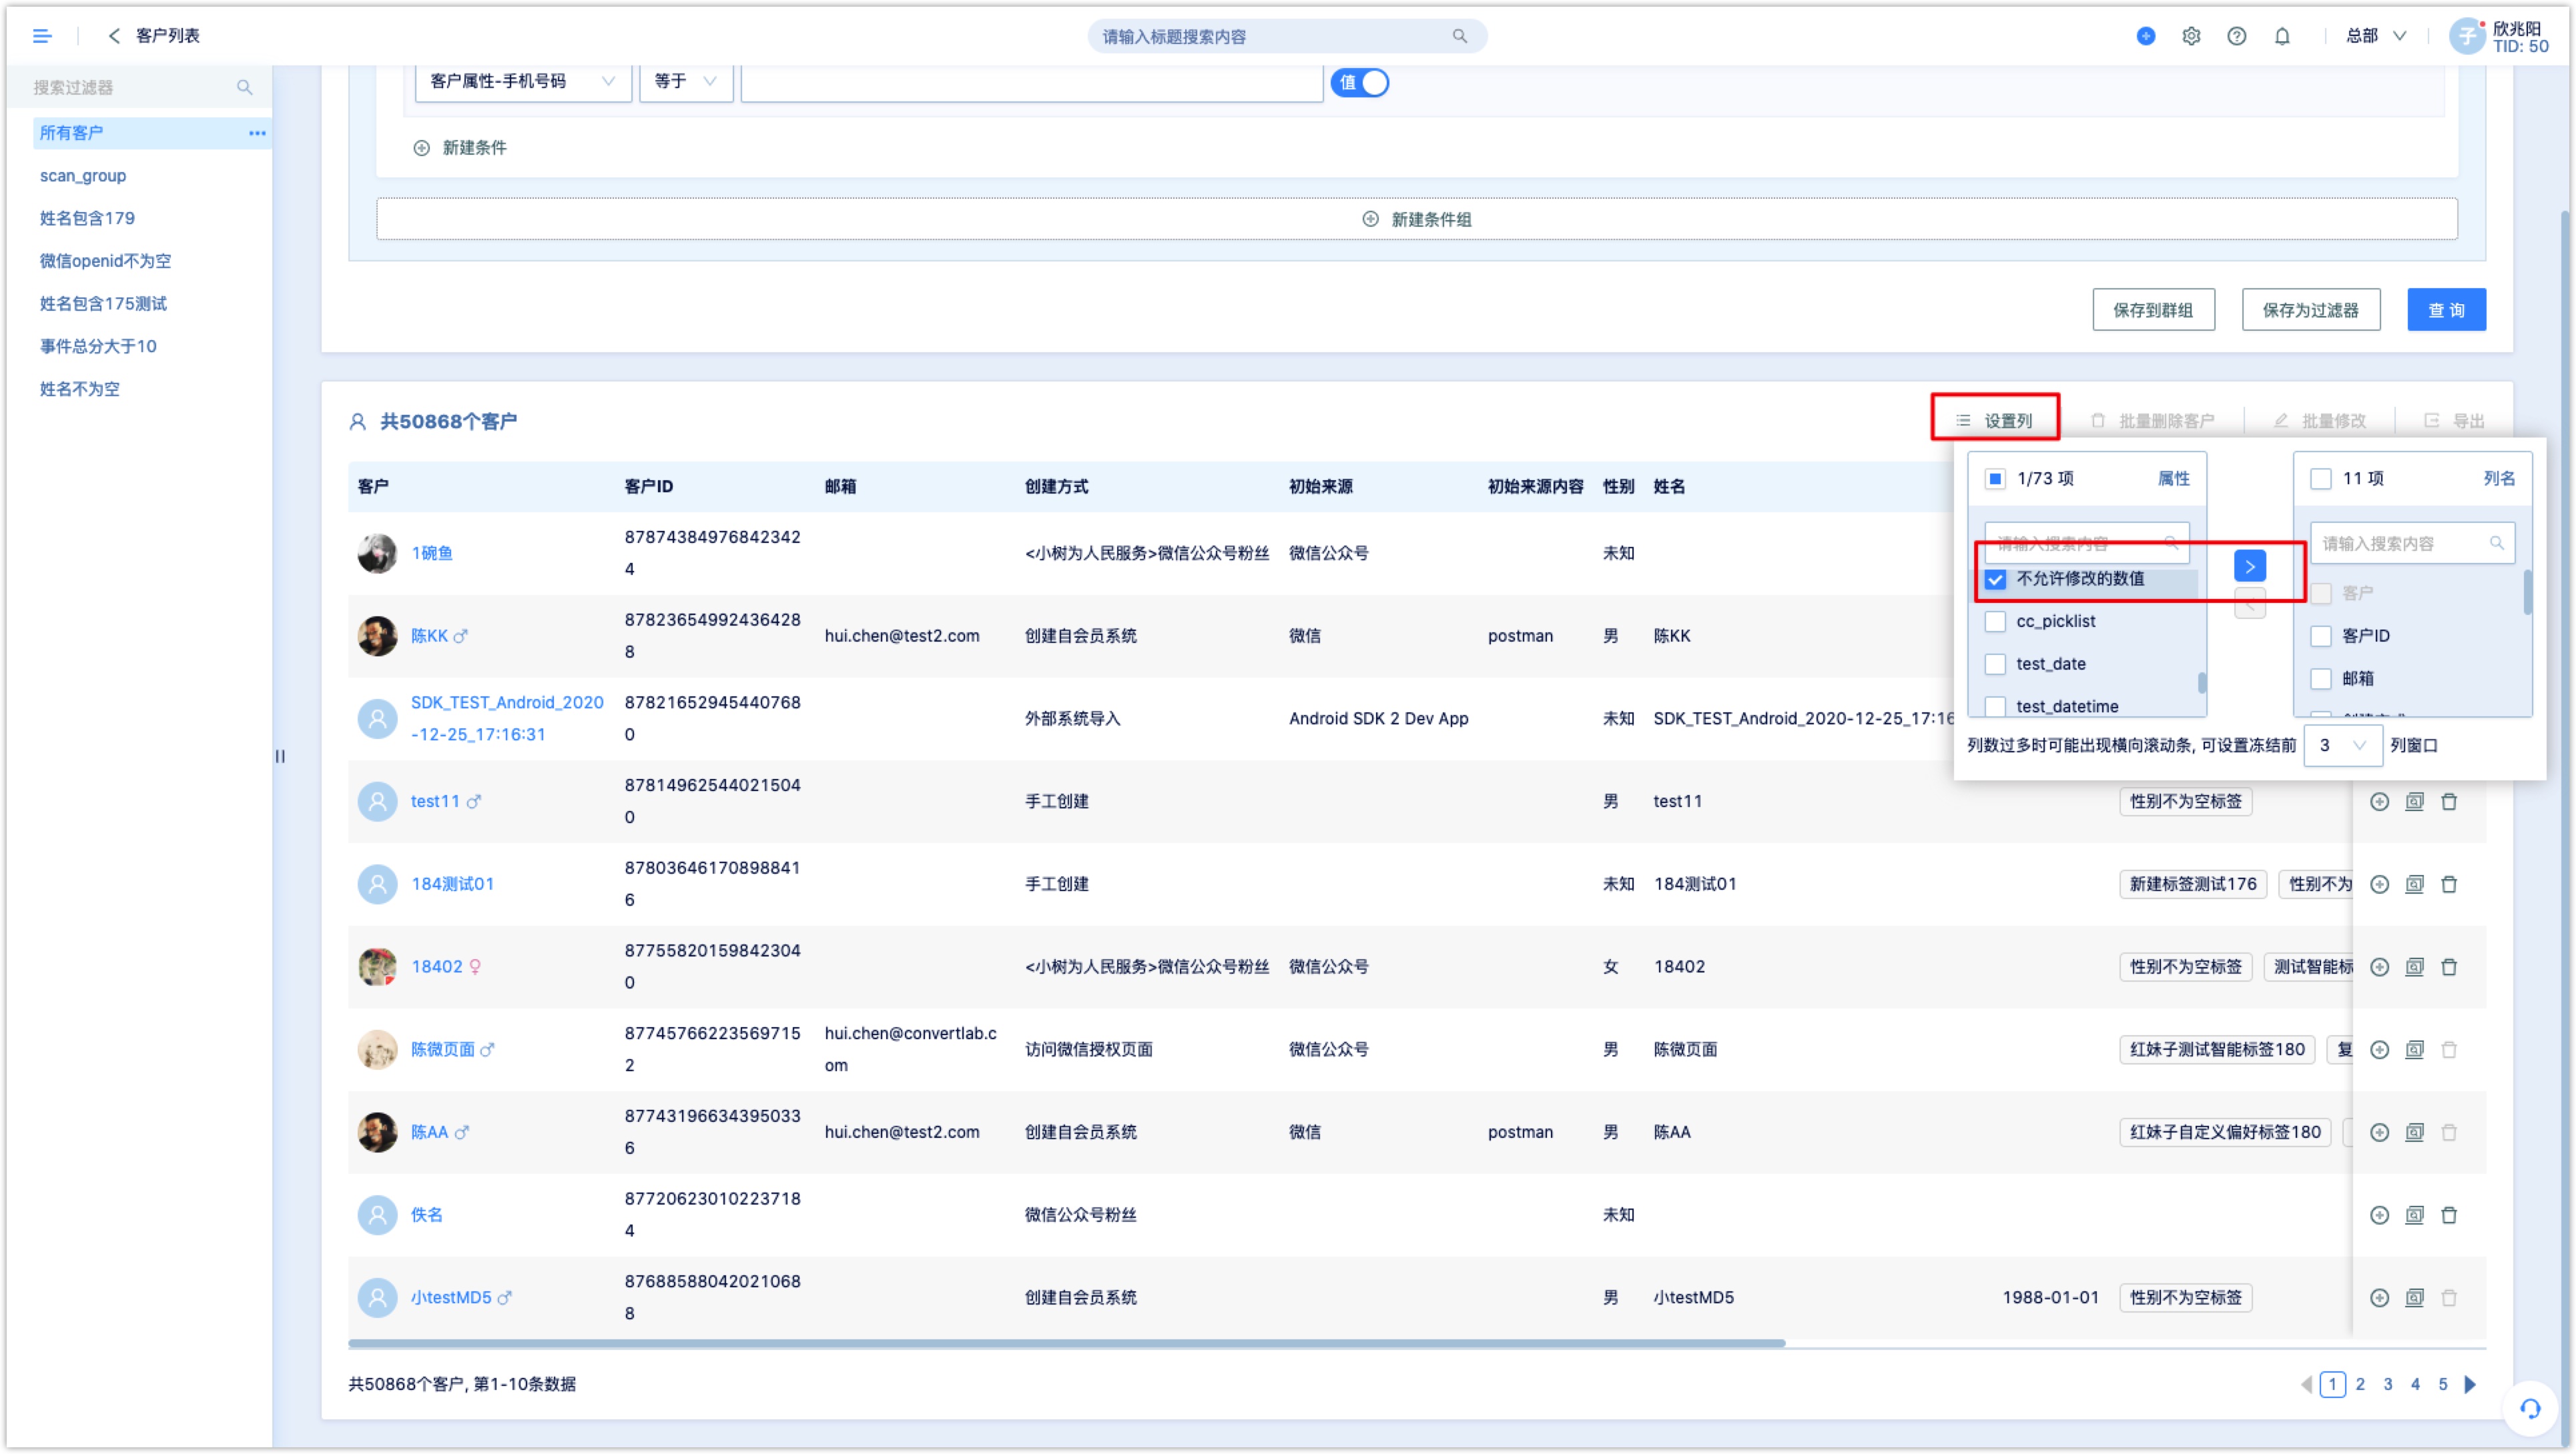Viewport: 2576px width, 1454px height.
Task: Open the support headset floating icon
Action: (2530, 1409)
